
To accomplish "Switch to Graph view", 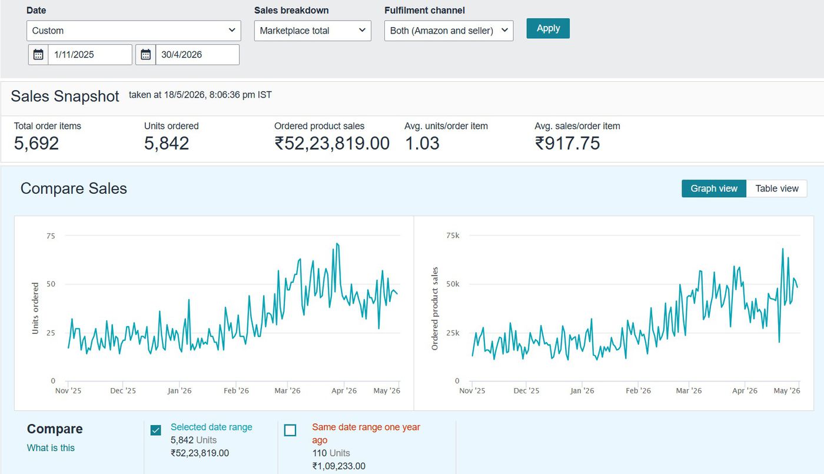I will coord(714,188).
